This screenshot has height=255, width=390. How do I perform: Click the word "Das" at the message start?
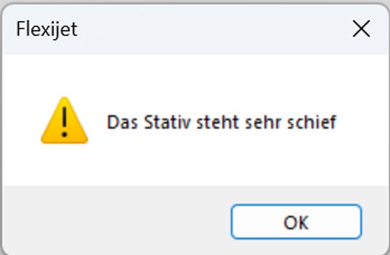(122, 122)
